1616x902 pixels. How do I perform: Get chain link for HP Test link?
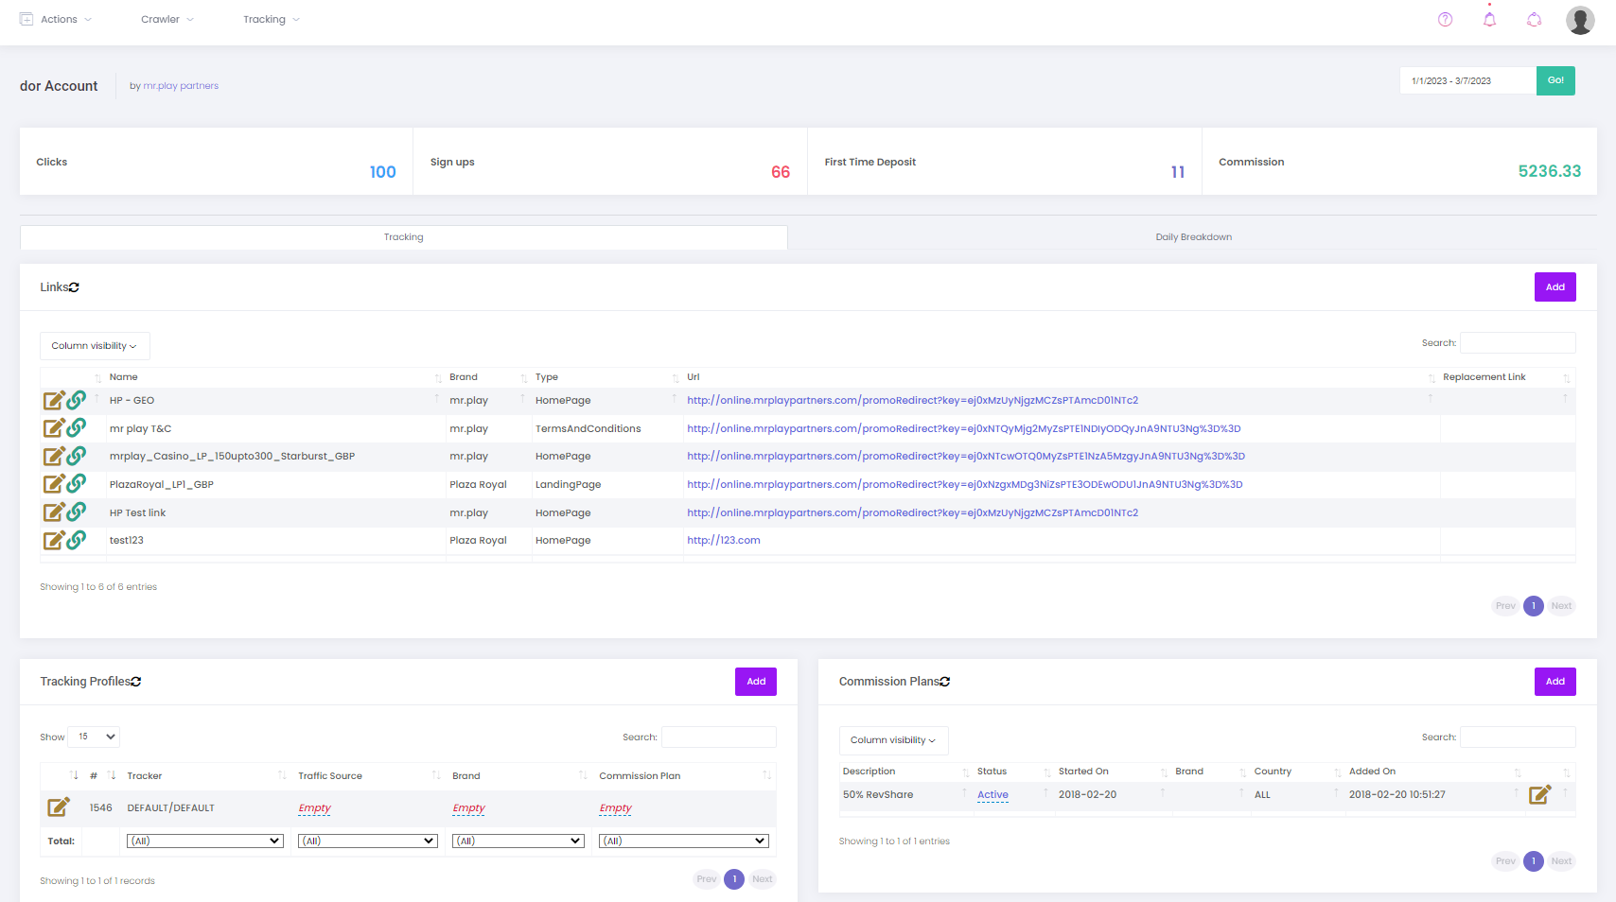tap(77, 512)
